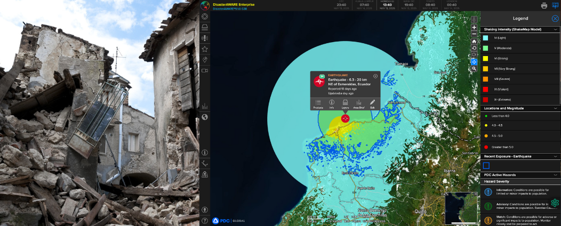Image resolution: width=561 pixels, height=226 pixels.
Task: Go to the next map extent
Action: click(x=474, y=55)
